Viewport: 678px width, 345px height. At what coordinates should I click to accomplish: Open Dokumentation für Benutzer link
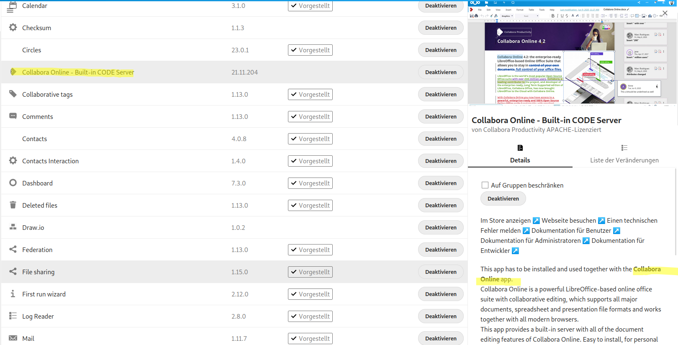[x=576, y=231]
